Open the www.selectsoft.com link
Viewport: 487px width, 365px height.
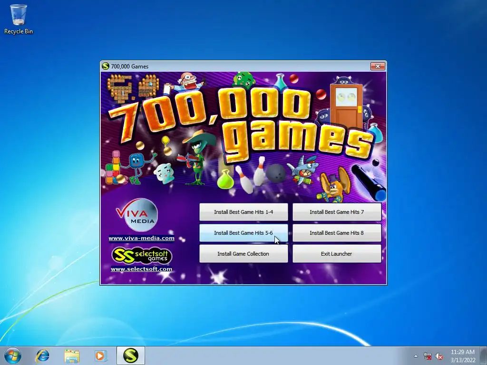point(141,269)
